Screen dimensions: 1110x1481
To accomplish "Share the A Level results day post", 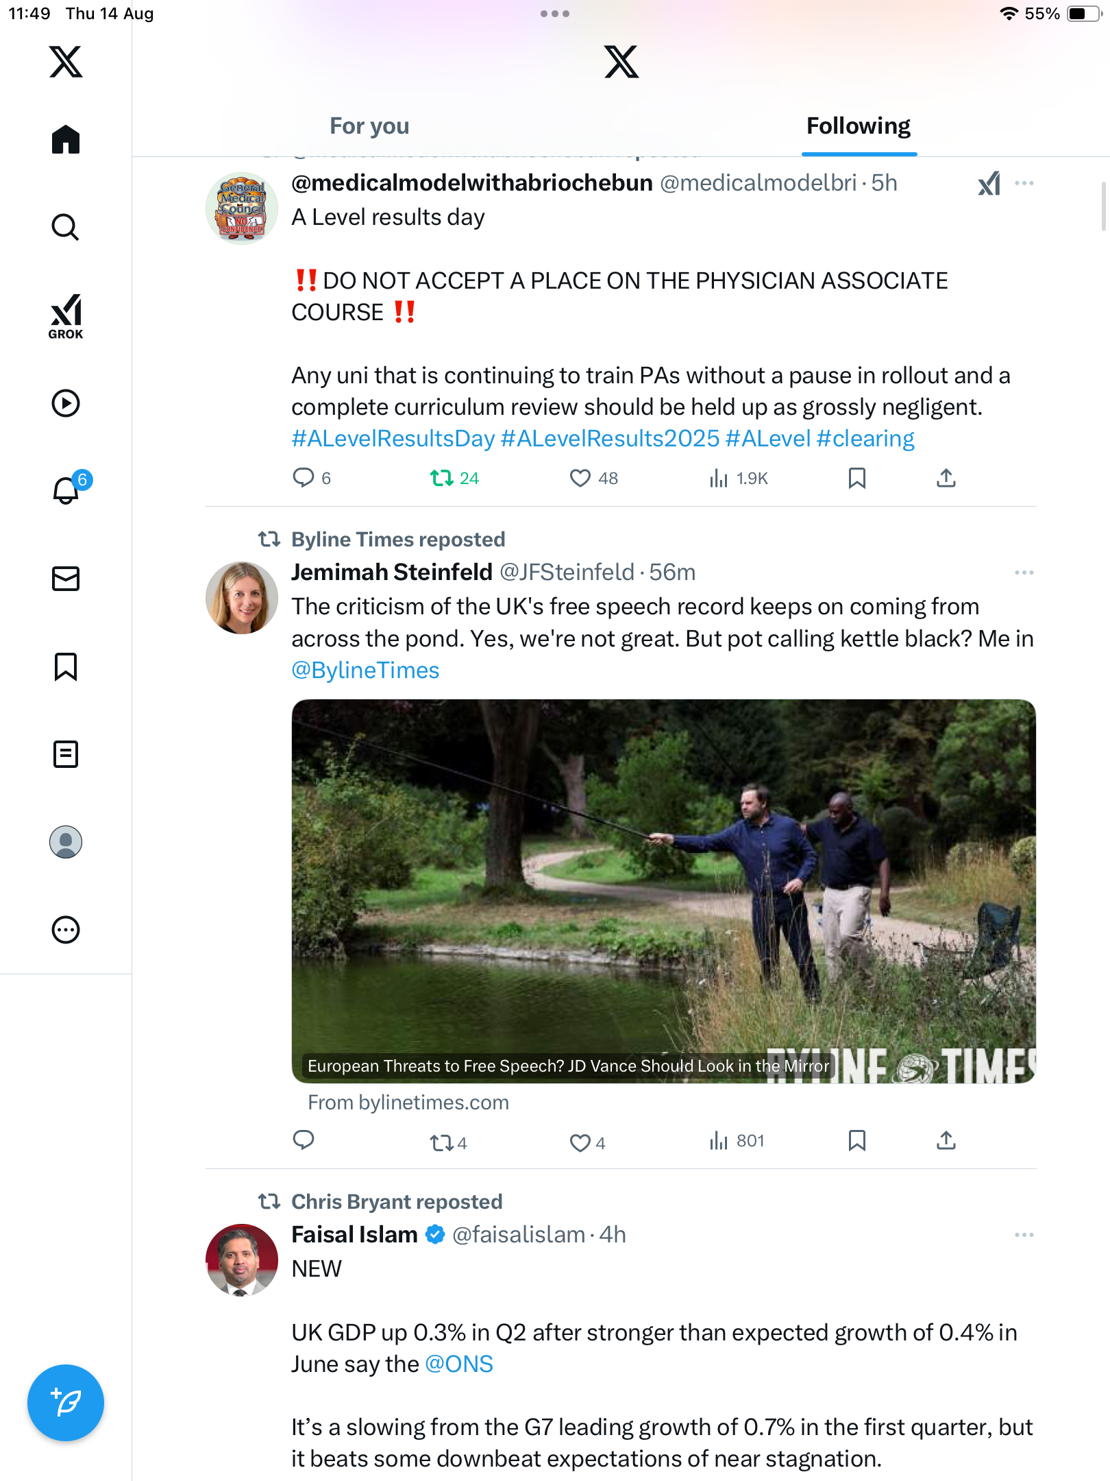I will 946,478.
